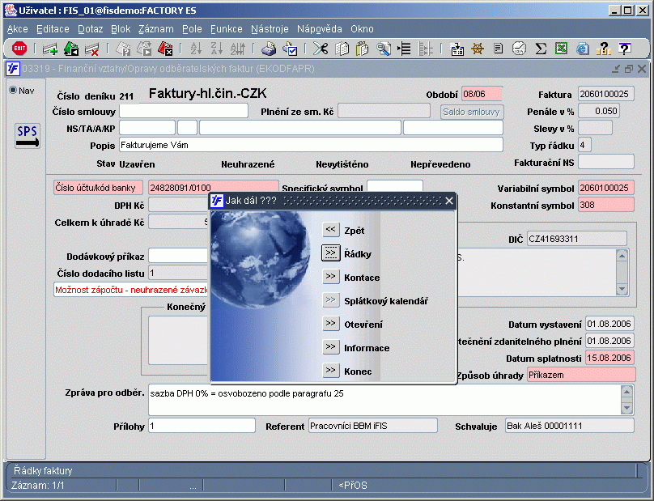
Task: Click the printer icon in toolbar
Action: point(269,49)
